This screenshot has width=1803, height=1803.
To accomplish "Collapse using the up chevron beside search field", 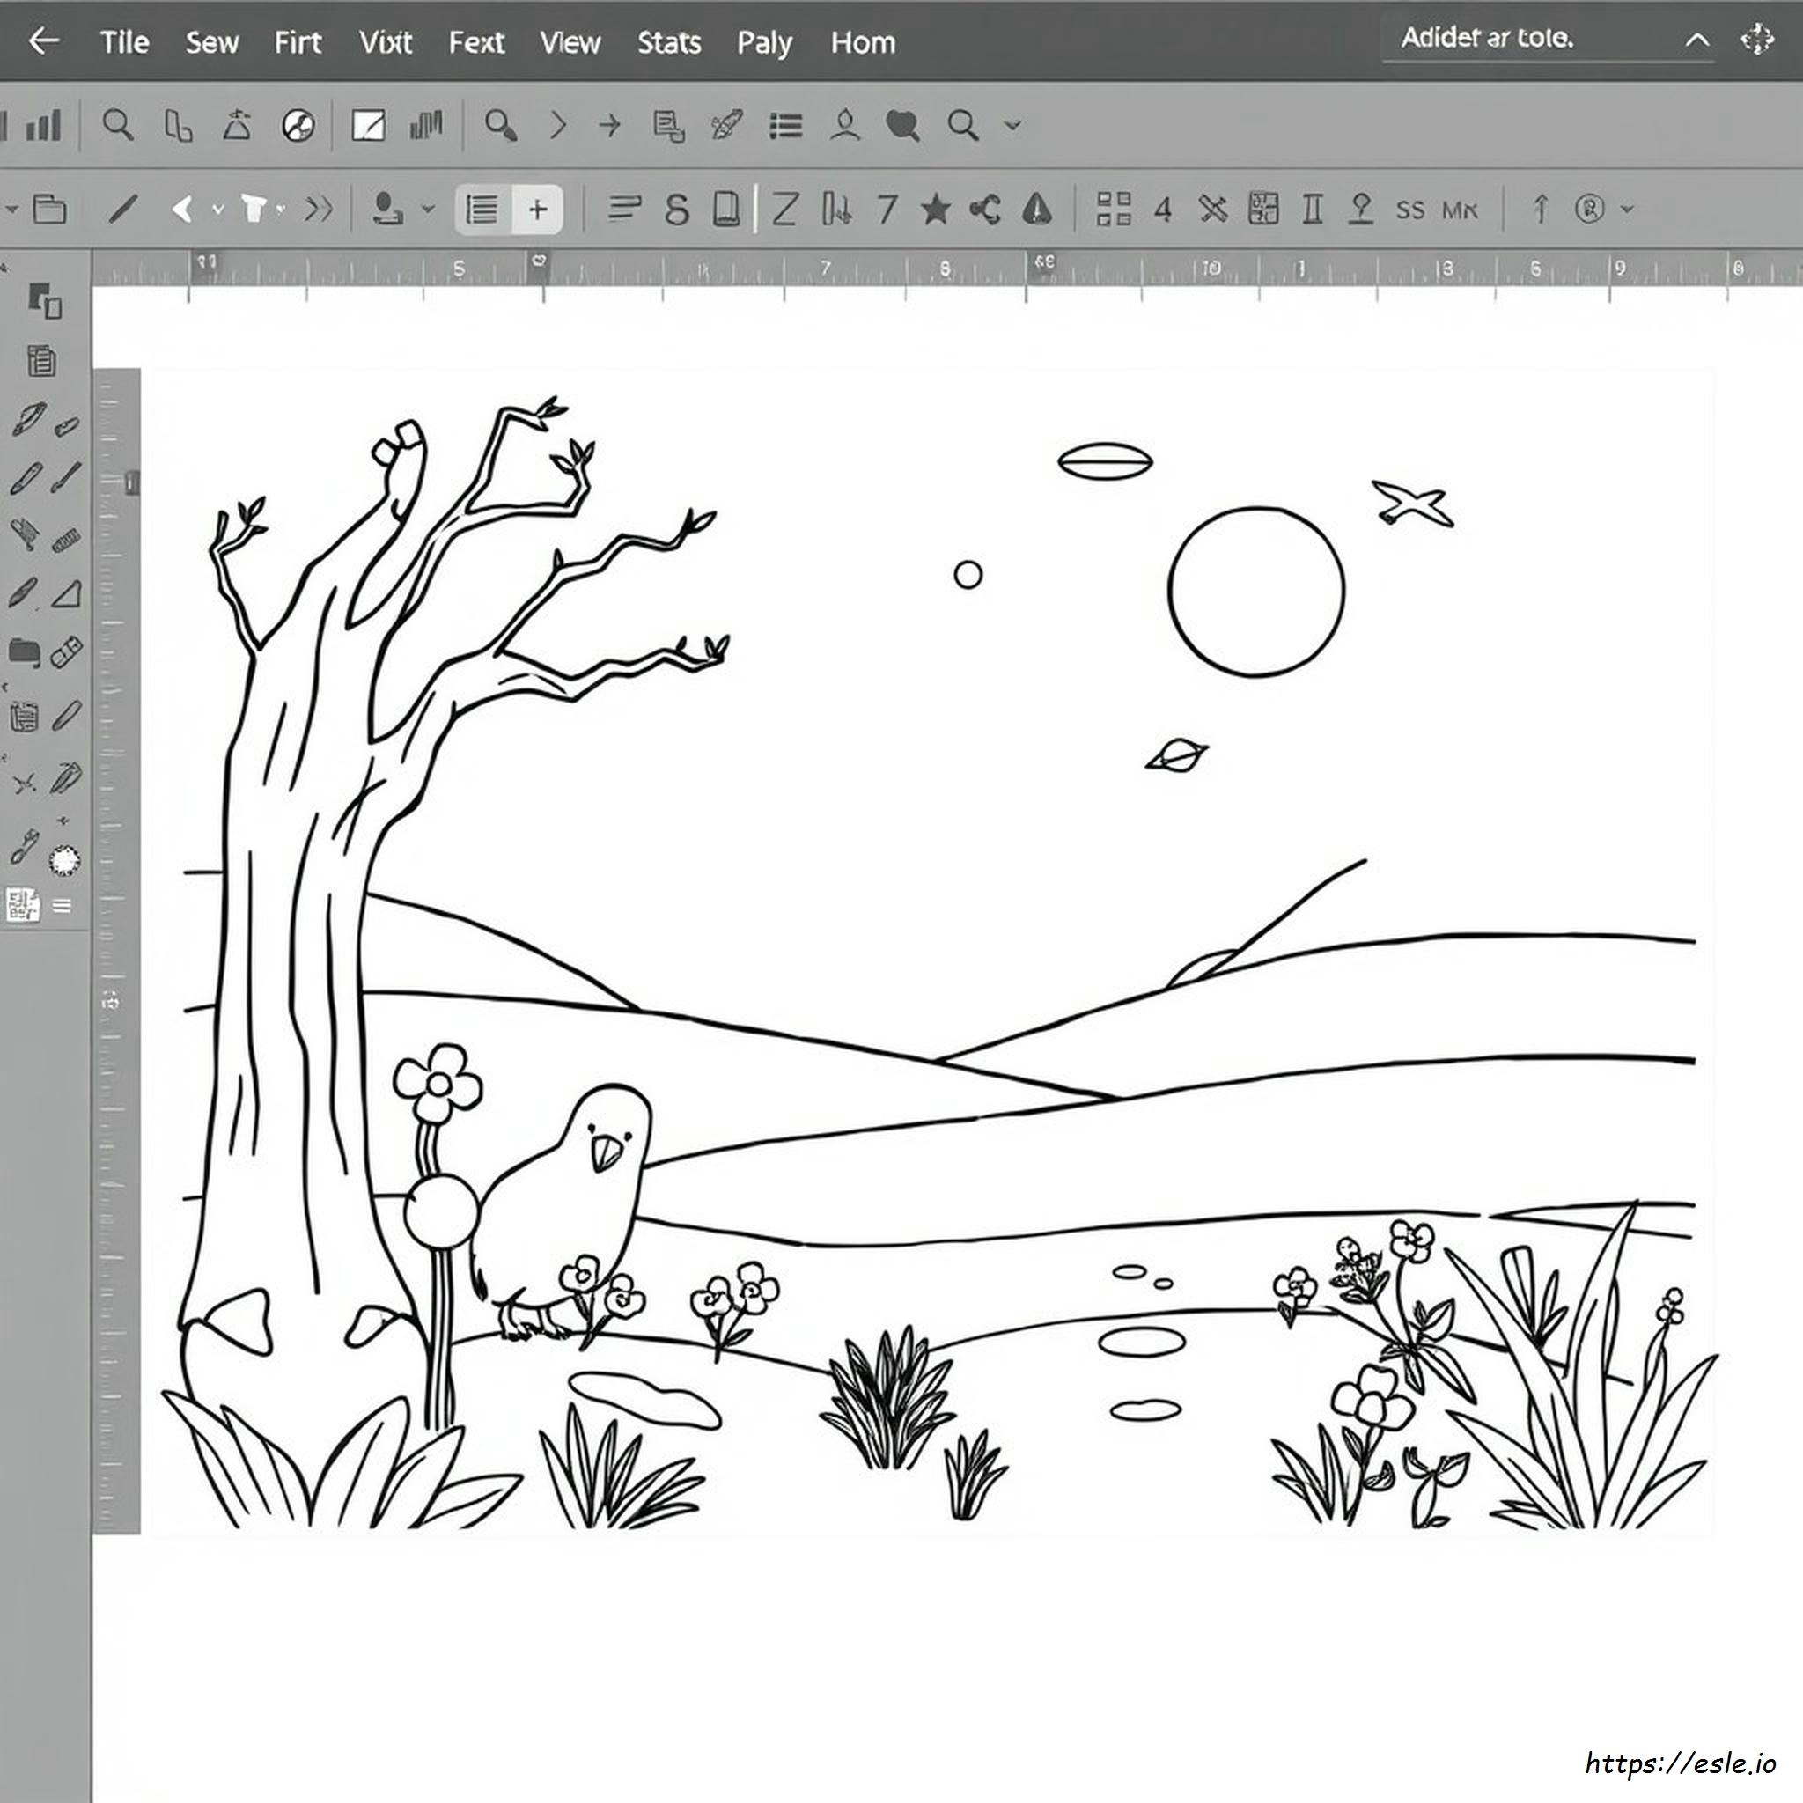I will (1696, 40).
